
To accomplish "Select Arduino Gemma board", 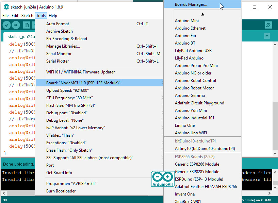I will pos(202,96).
